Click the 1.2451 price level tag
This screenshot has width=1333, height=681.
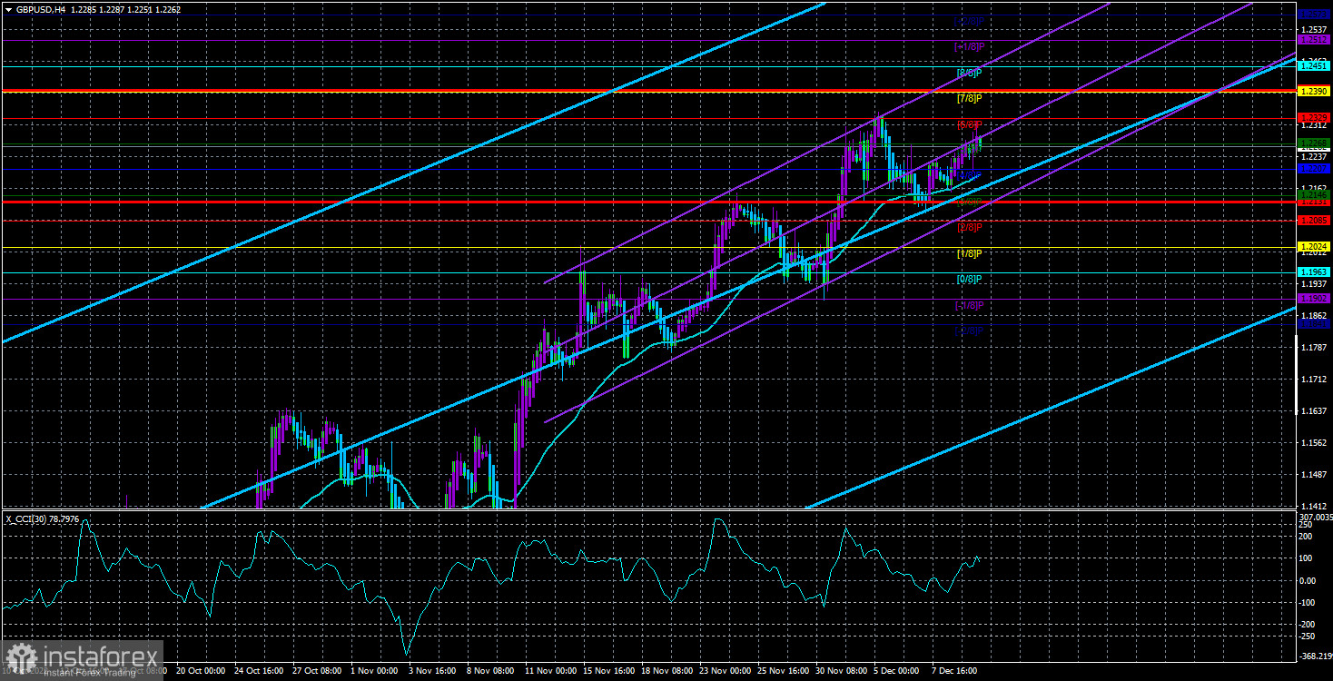click(1314, 65)
